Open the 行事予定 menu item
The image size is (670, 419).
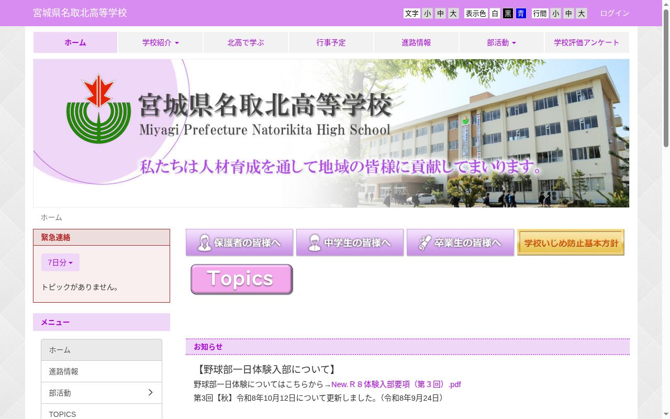(x=331, y=42)
